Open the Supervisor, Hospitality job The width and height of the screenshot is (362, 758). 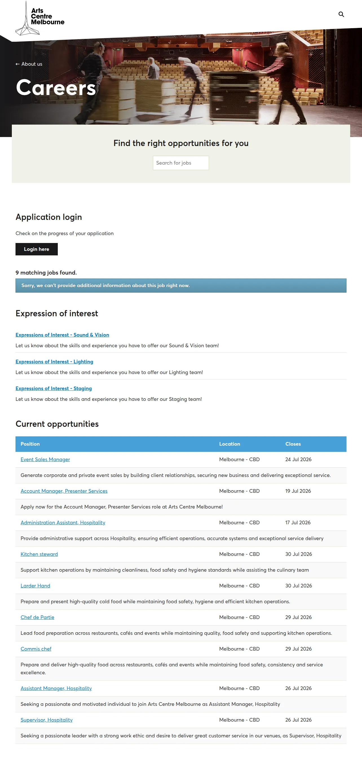point(47,719)
